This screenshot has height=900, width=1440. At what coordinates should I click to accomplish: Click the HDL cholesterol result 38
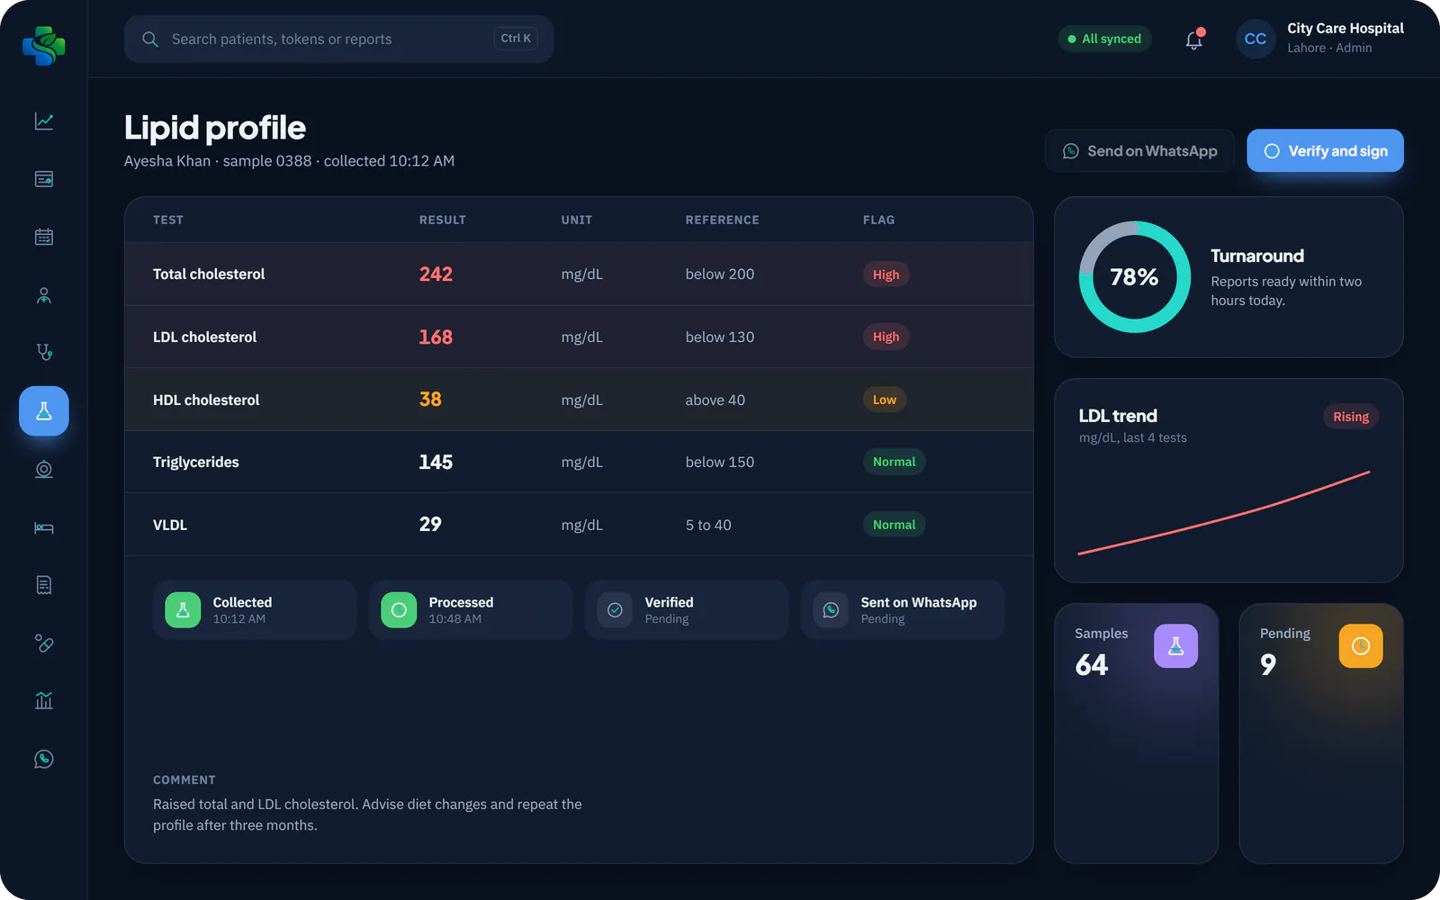coord(430,400)
